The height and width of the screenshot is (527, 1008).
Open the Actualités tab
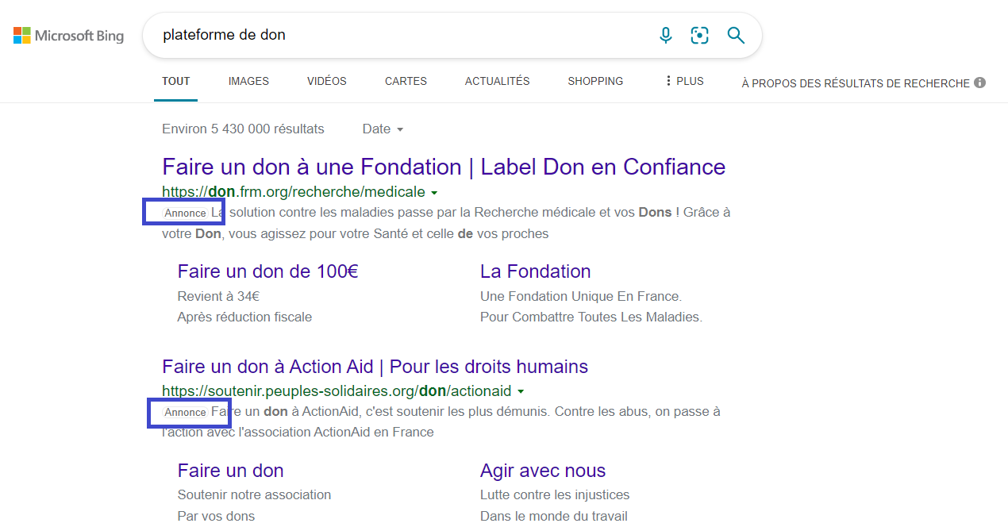498,81
